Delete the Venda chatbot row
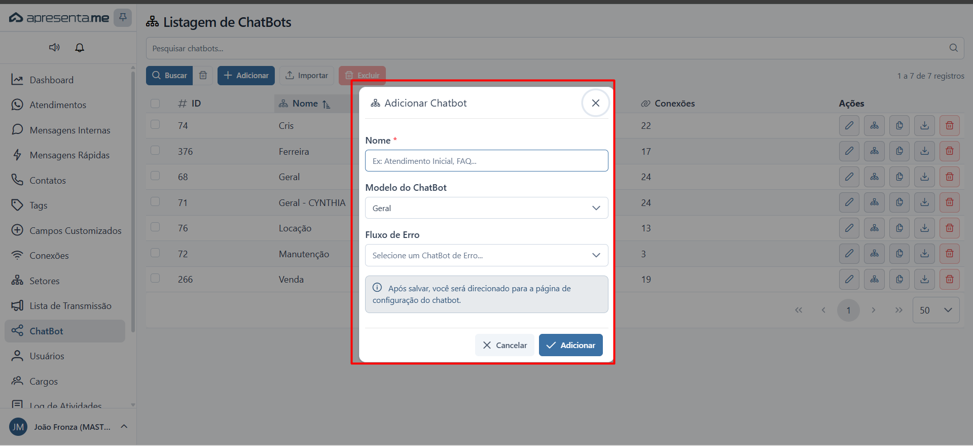Screen dimensions: 973x446 point(950,280)
